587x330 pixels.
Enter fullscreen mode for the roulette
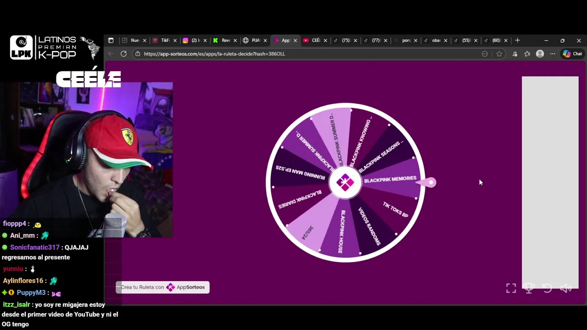pos(511,288)
